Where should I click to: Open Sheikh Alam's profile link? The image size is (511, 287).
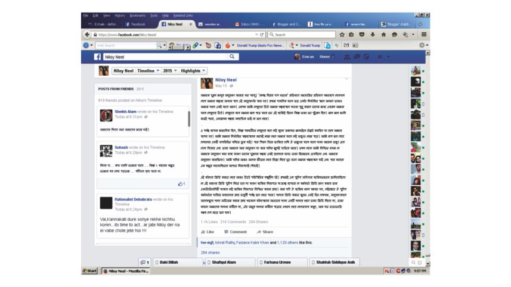pos(125,111)
